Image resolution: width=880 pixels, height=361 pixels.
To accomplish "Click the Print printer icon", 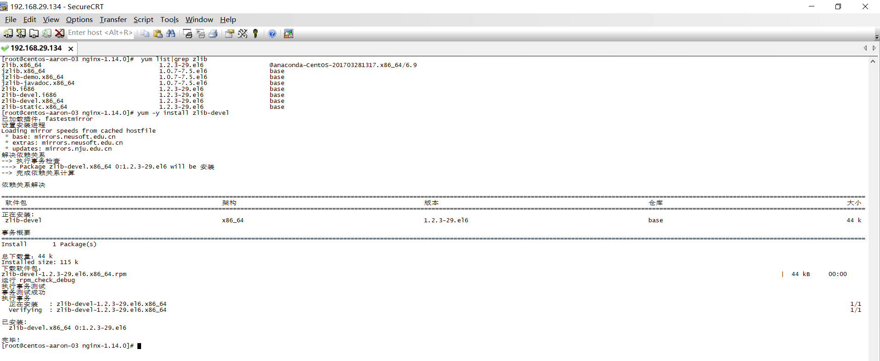I will (213, 34).
